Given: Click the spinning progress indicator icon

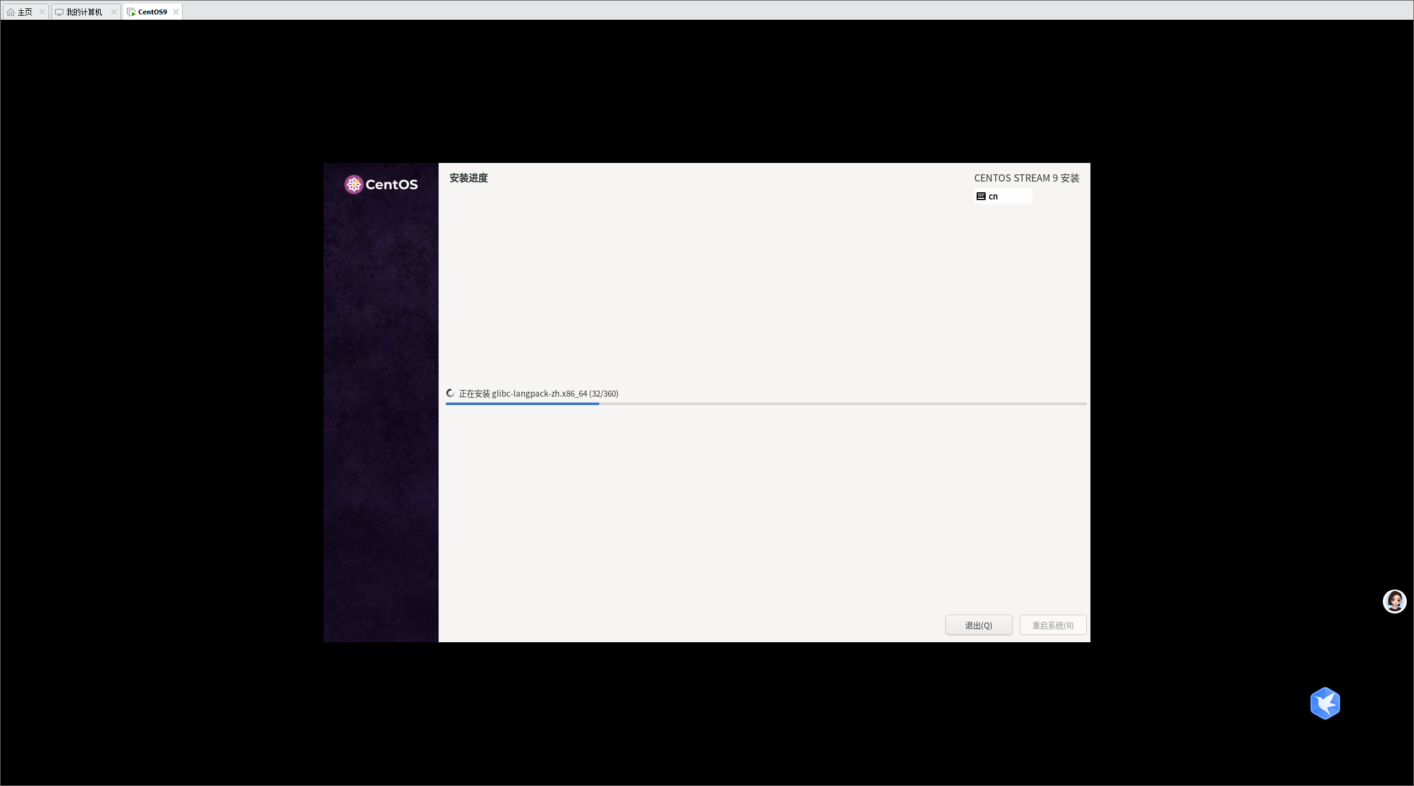Looking at the screenshot, I should pos(451,394).
